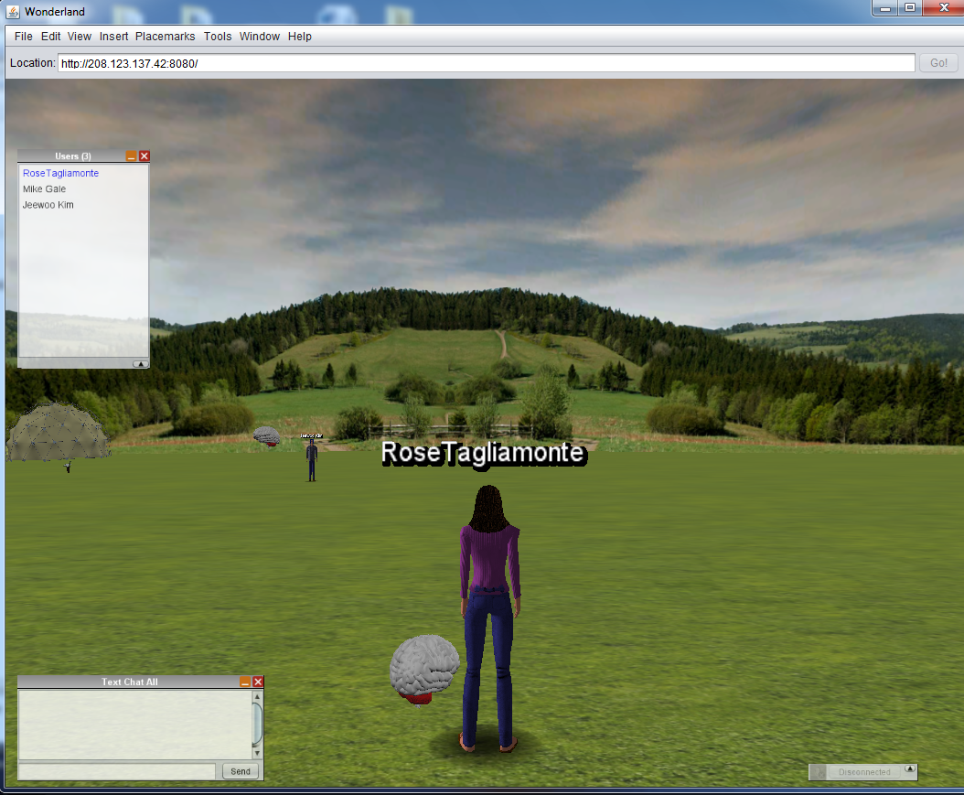Click the Location URL field
The height and width of the screenshot is (795, 964).
(x=487, y=63)
